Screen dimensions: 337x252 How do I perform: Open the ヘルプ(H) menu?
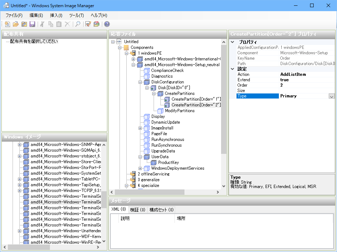99,15
